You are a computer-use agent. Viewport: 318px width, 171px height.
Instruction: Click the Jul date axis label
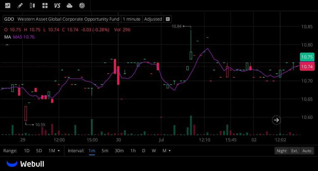(x=161, y=140)
